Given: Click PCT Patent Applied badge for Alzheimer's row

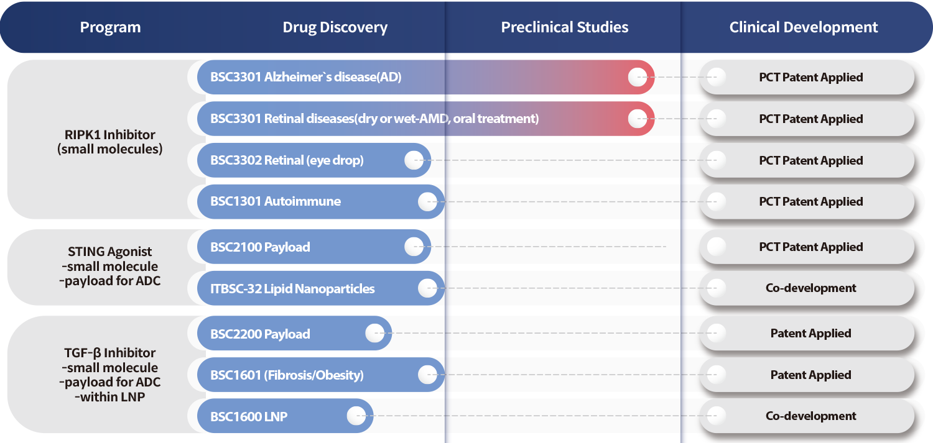Looking at the screenshot, I should 810,78.
